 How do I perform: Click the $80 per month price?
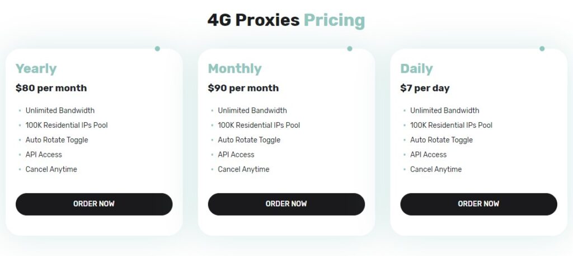[51, 88]
